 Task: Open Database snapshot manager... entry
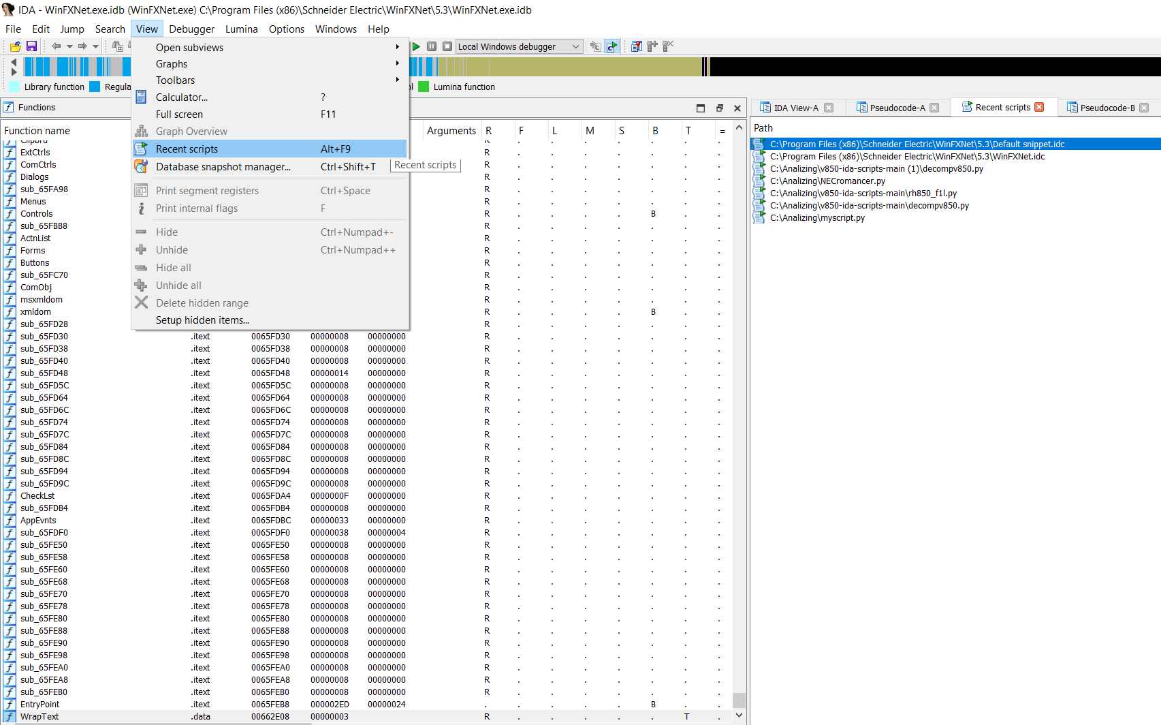tap(270, 166)
